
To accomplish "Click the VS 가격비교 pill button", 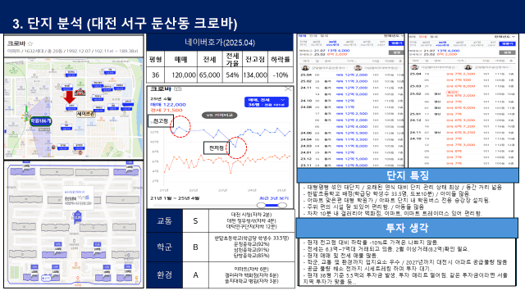I will tap(220, 115).
